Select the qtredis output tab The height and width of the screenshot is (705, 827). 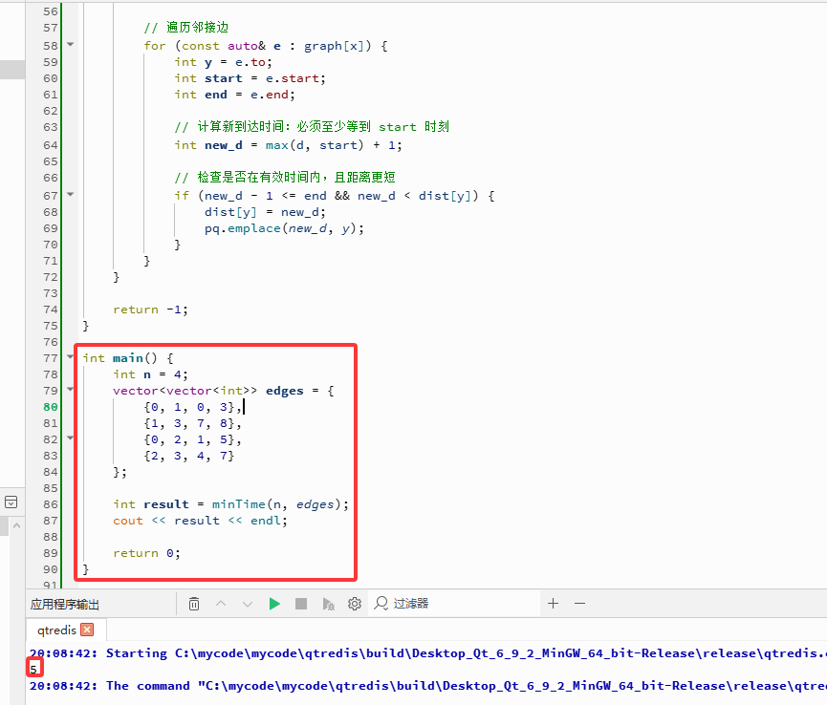57,630
